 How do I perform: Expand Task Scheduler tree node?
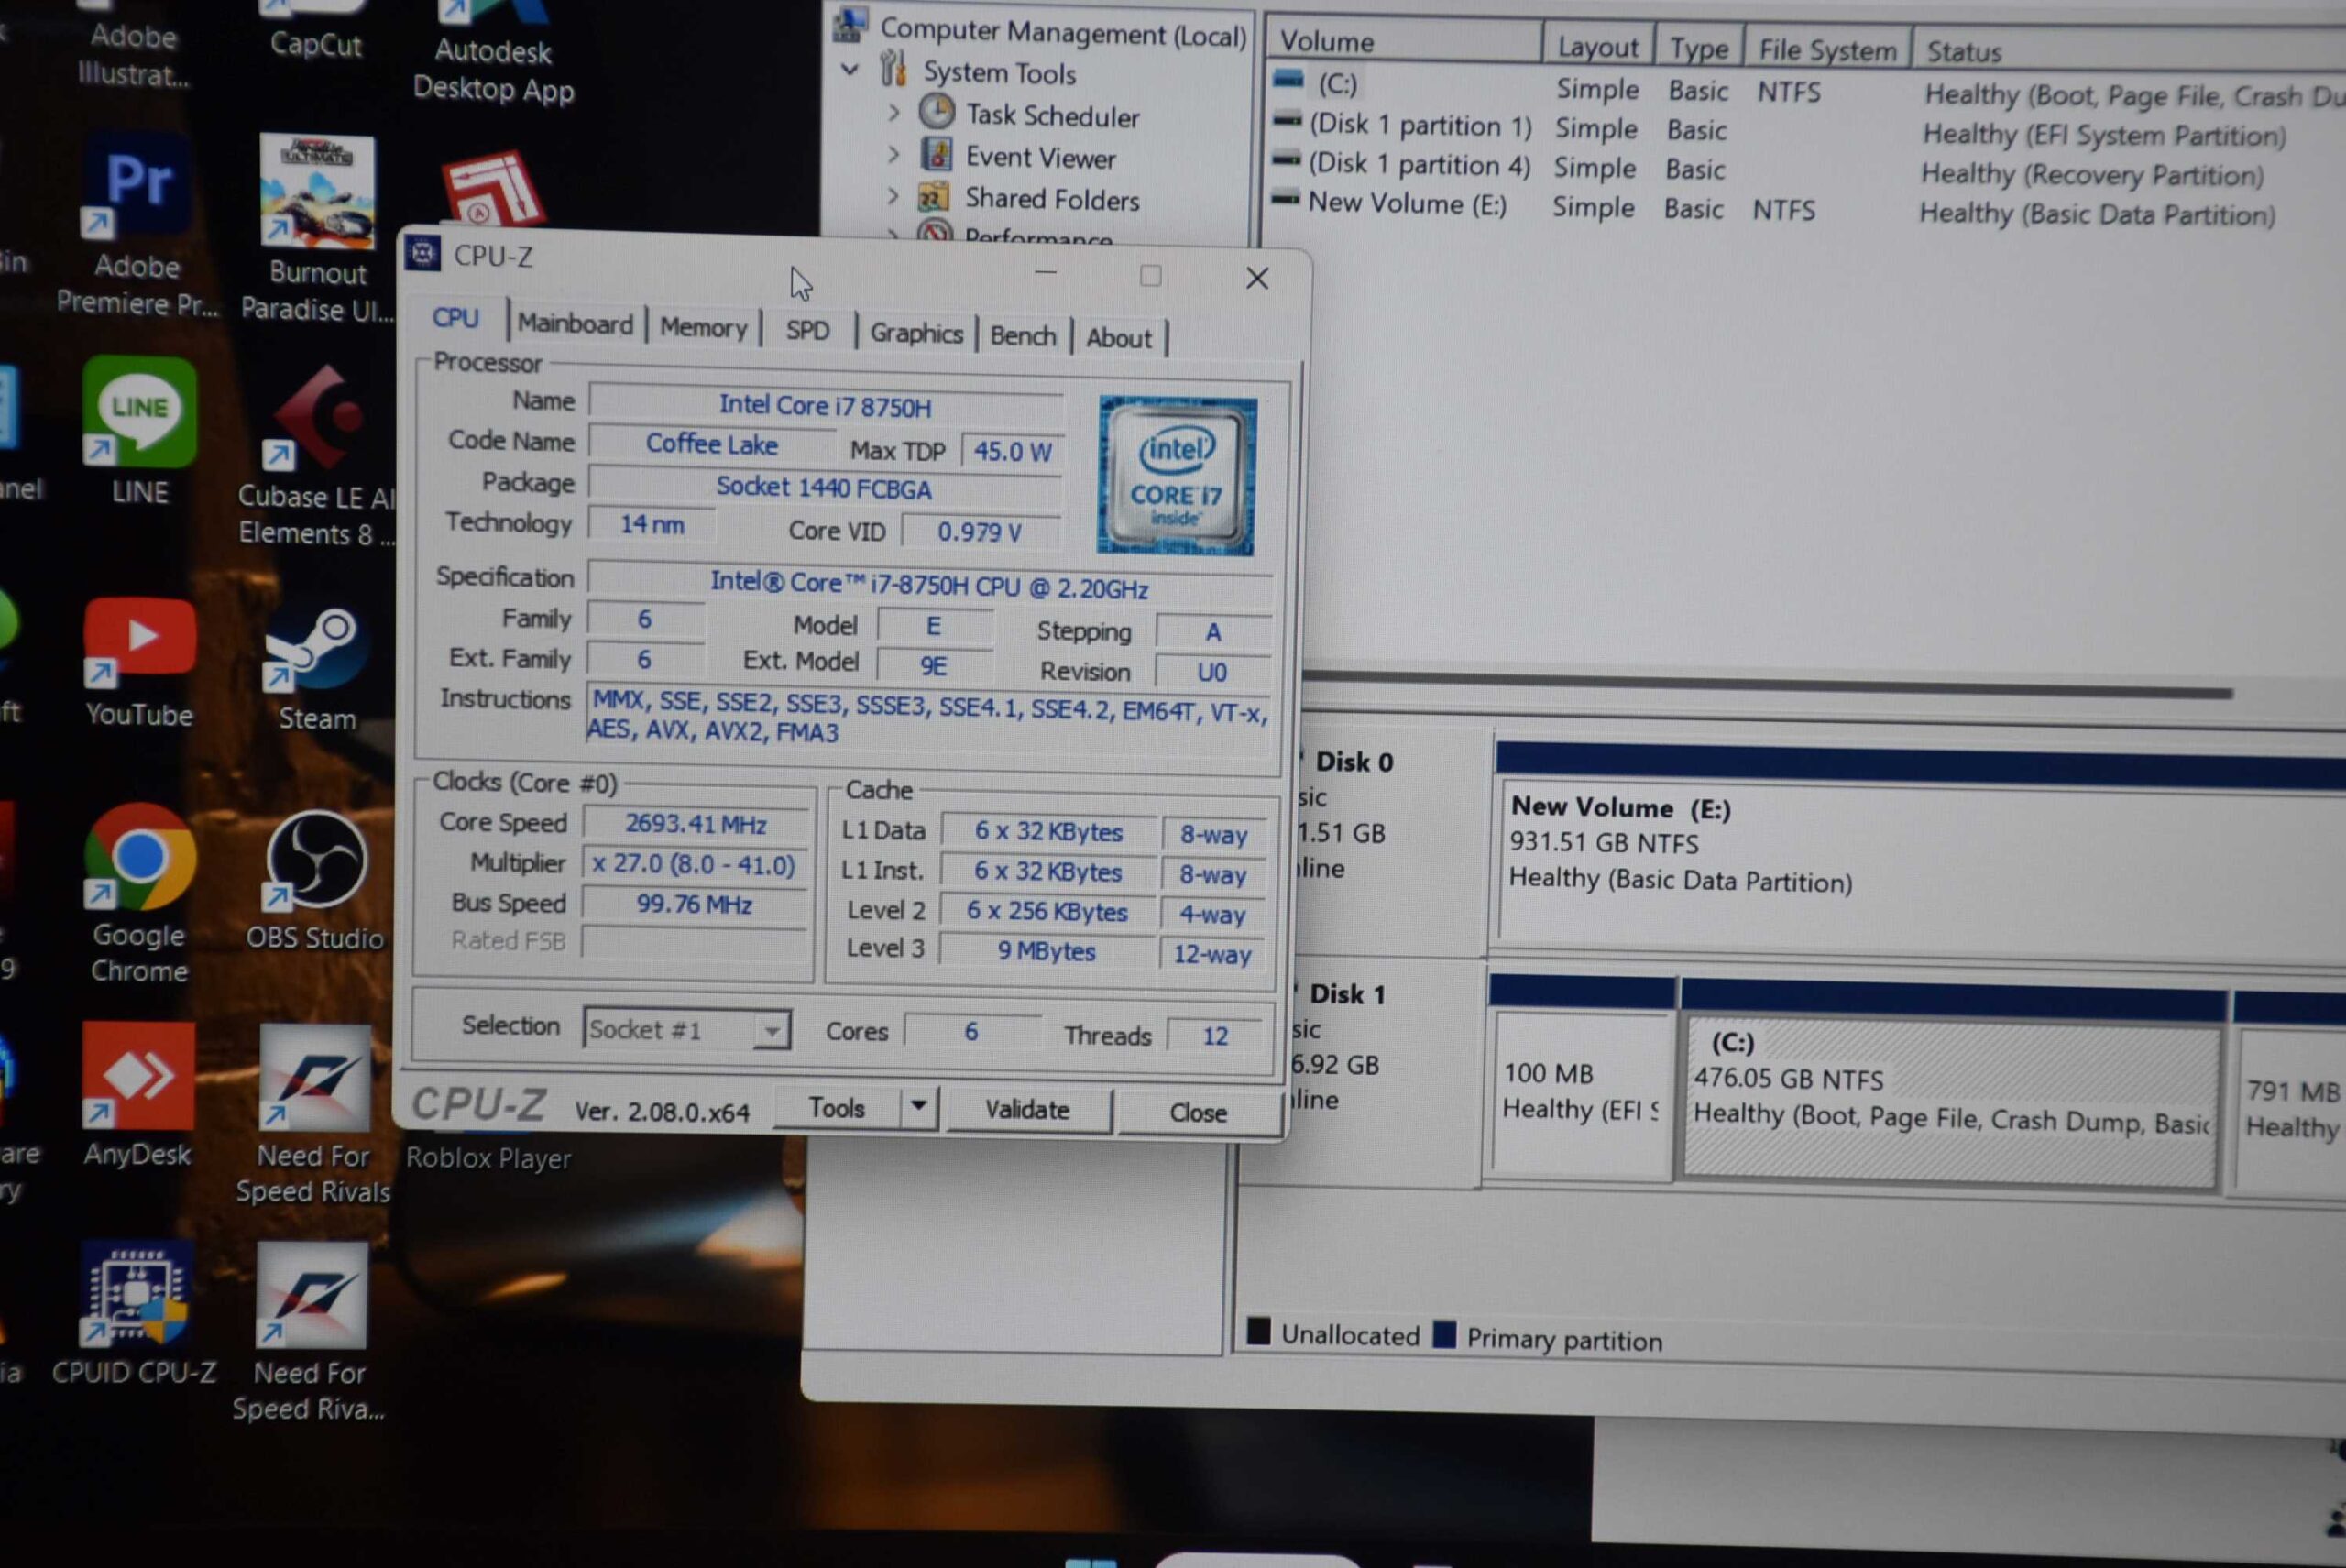(894, 114)
